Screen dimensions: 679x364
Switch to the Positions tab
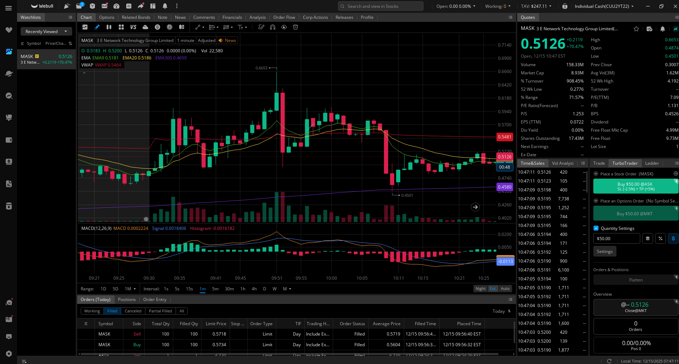coord(127,300)
